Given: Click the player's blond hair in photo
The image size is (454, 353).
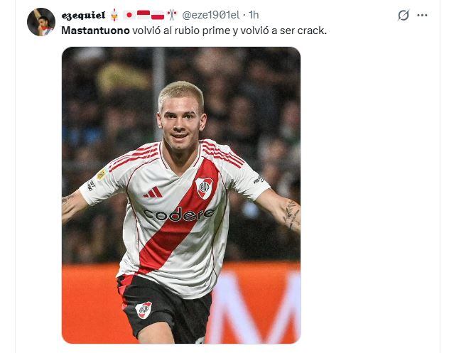Looking at the screenshot, I should pyautogui.click(x=181, y=92).
